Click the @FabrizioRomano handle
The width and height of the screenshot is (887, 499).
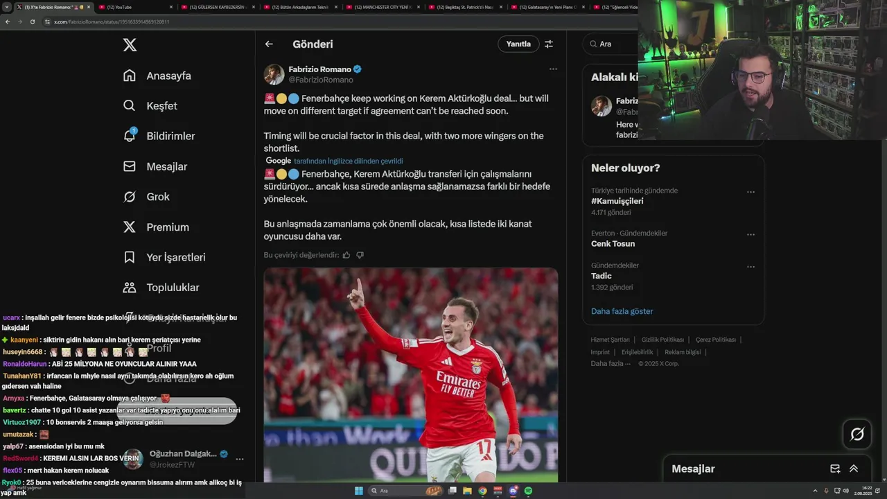coord(321,80)
